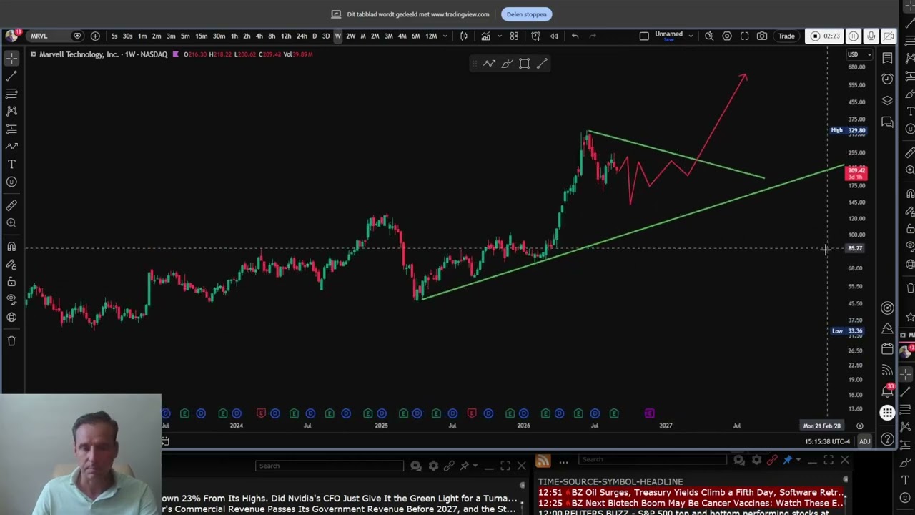Screen dimensions: 915x515
Task: Start bar replay mode
Action: coord(554,36)
